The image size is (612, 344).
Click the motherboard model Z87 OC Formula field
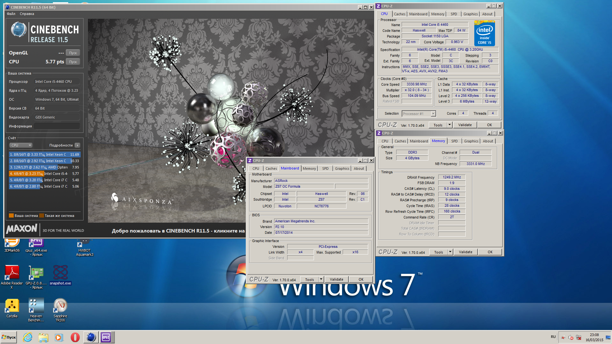point(304,186)
